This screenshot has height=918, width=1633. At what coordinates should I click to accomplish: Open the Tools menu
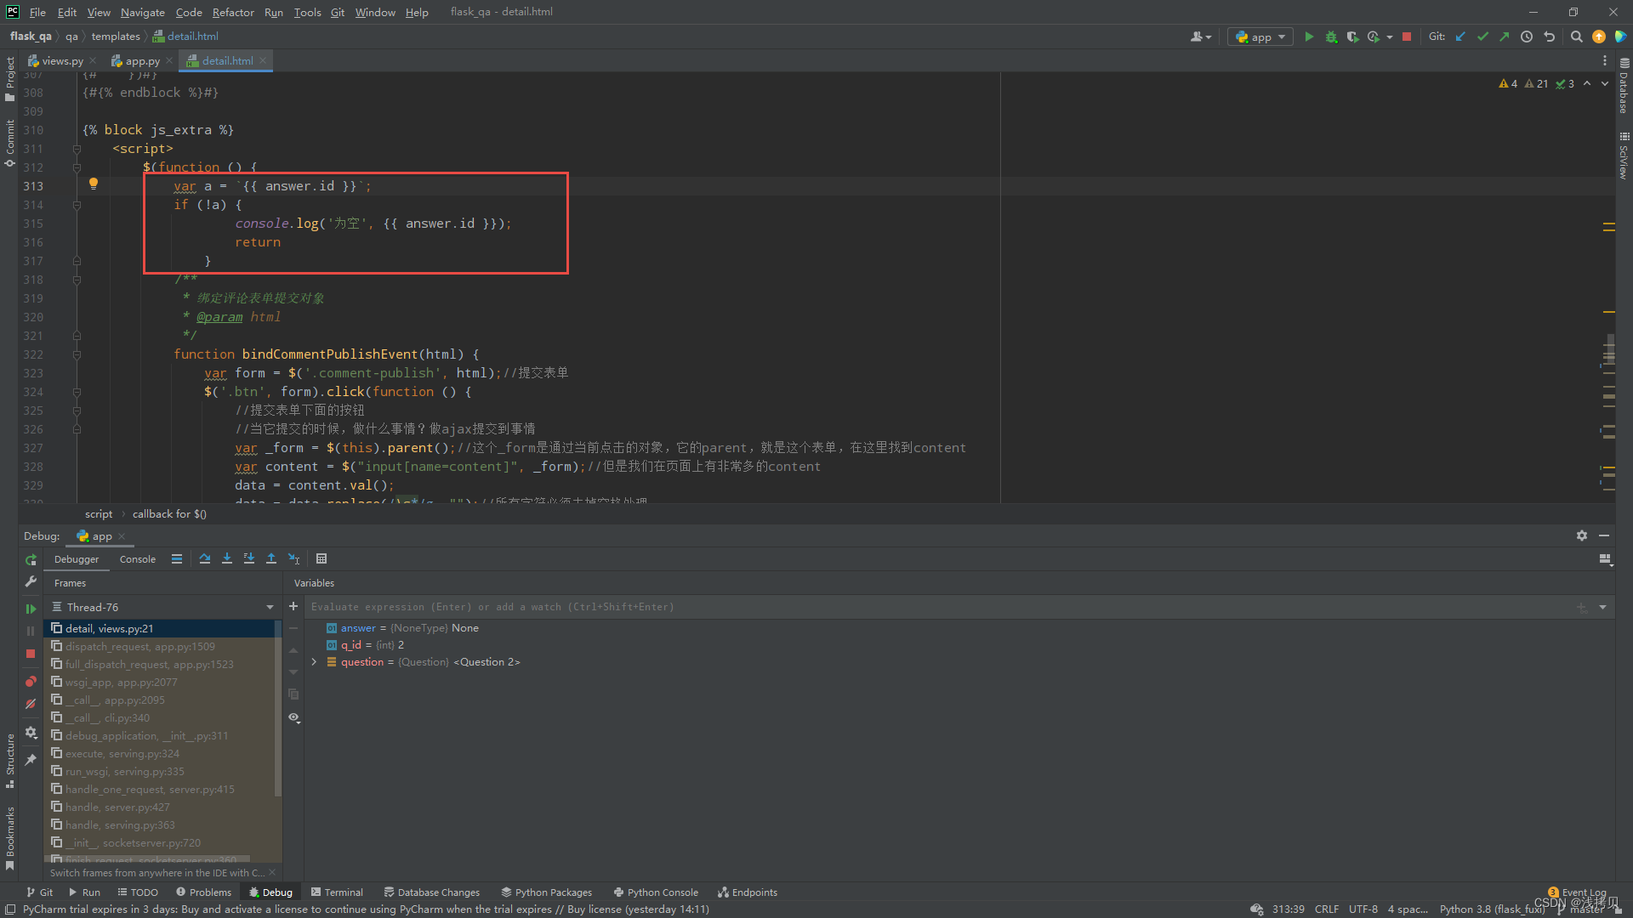307,12
